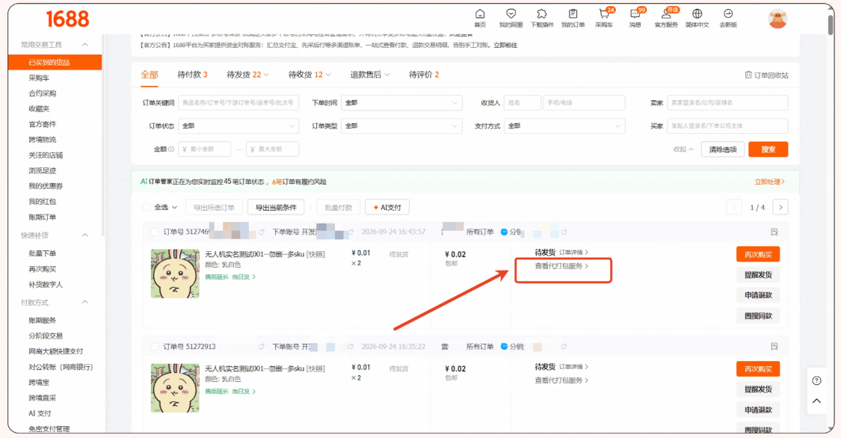
Task: Open the user avatar menu
Action: [777, 19]
